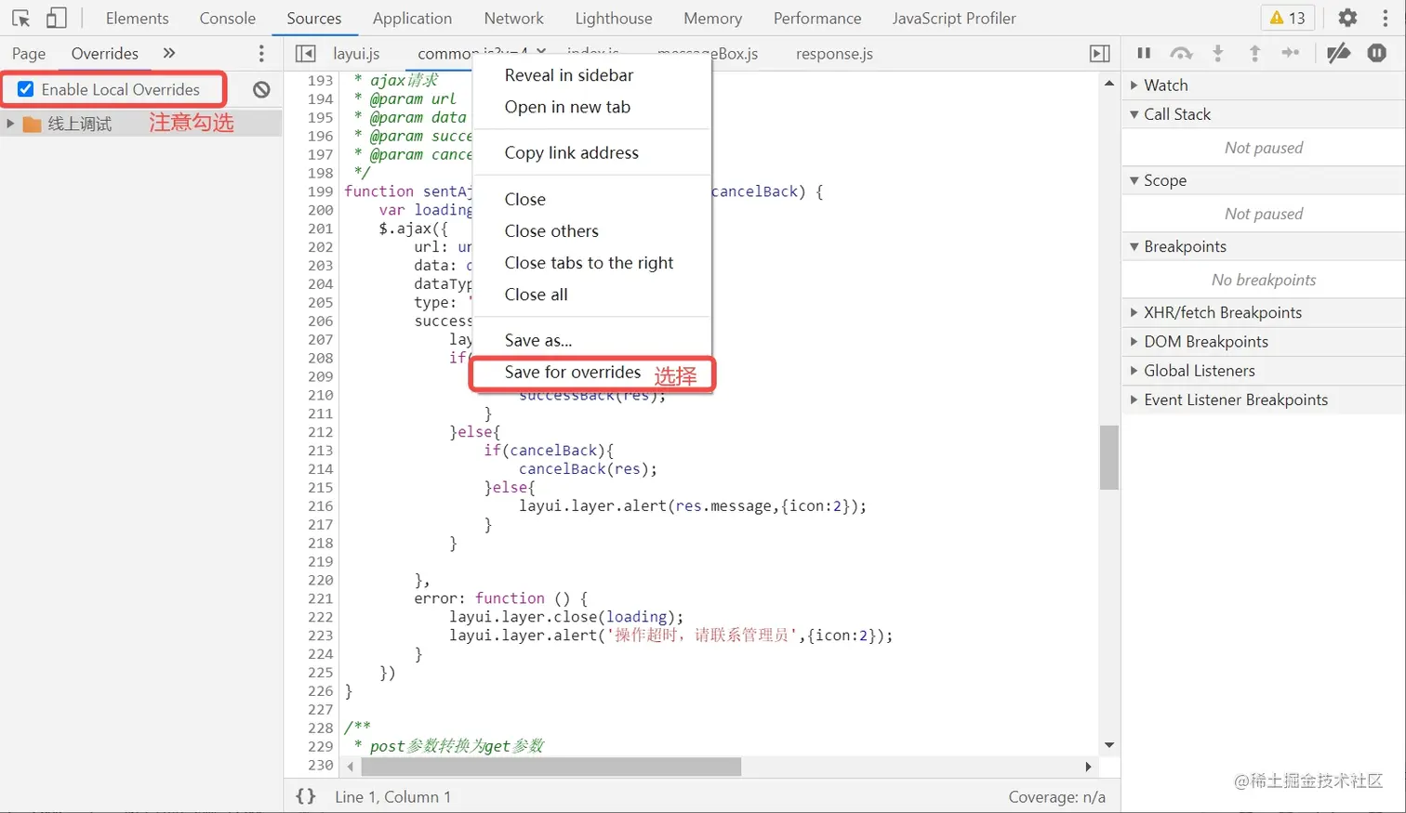Open the layui.js file tab
This screenshot has width=1406, height=813.
click(356, 53)
